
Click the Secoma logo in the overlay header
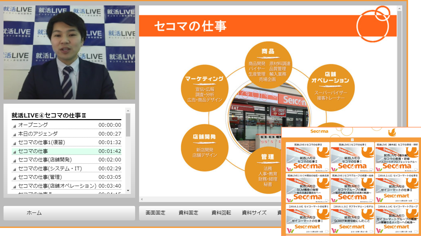coord(319,131)
